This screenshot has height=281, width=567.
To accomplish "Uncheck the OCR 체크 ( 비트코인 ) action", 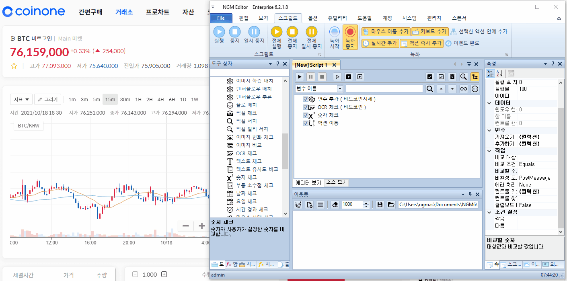I will point(306,107).
